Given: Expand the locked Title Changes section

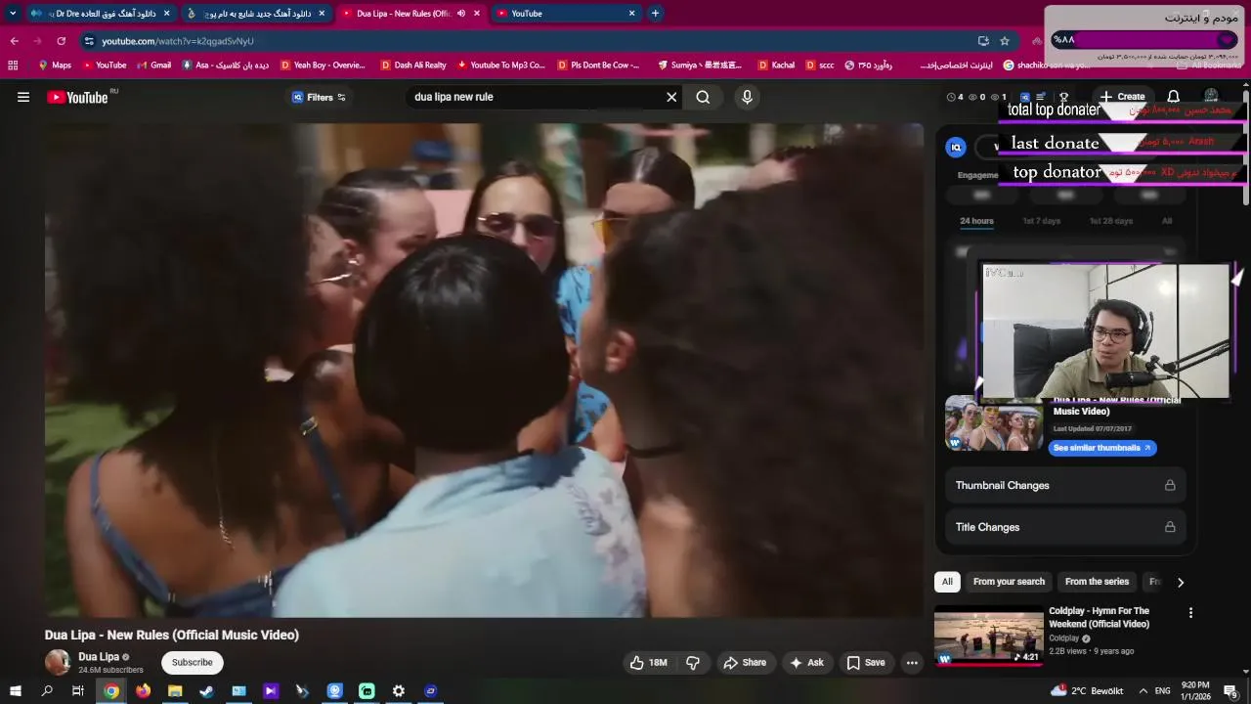Looking at the screenshot, I should (x=1065, y=527).
